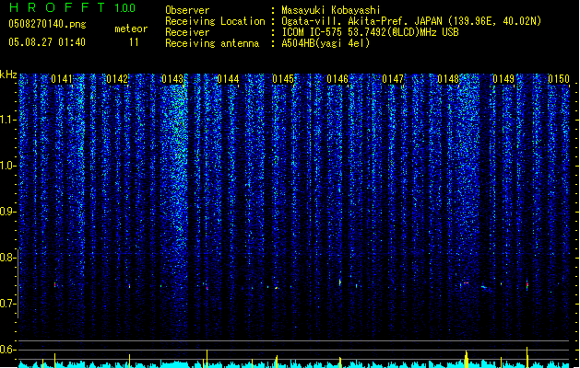Click the 0.9 kHz axis tick label
The image size is (580, 368).
tap(7, 212)
